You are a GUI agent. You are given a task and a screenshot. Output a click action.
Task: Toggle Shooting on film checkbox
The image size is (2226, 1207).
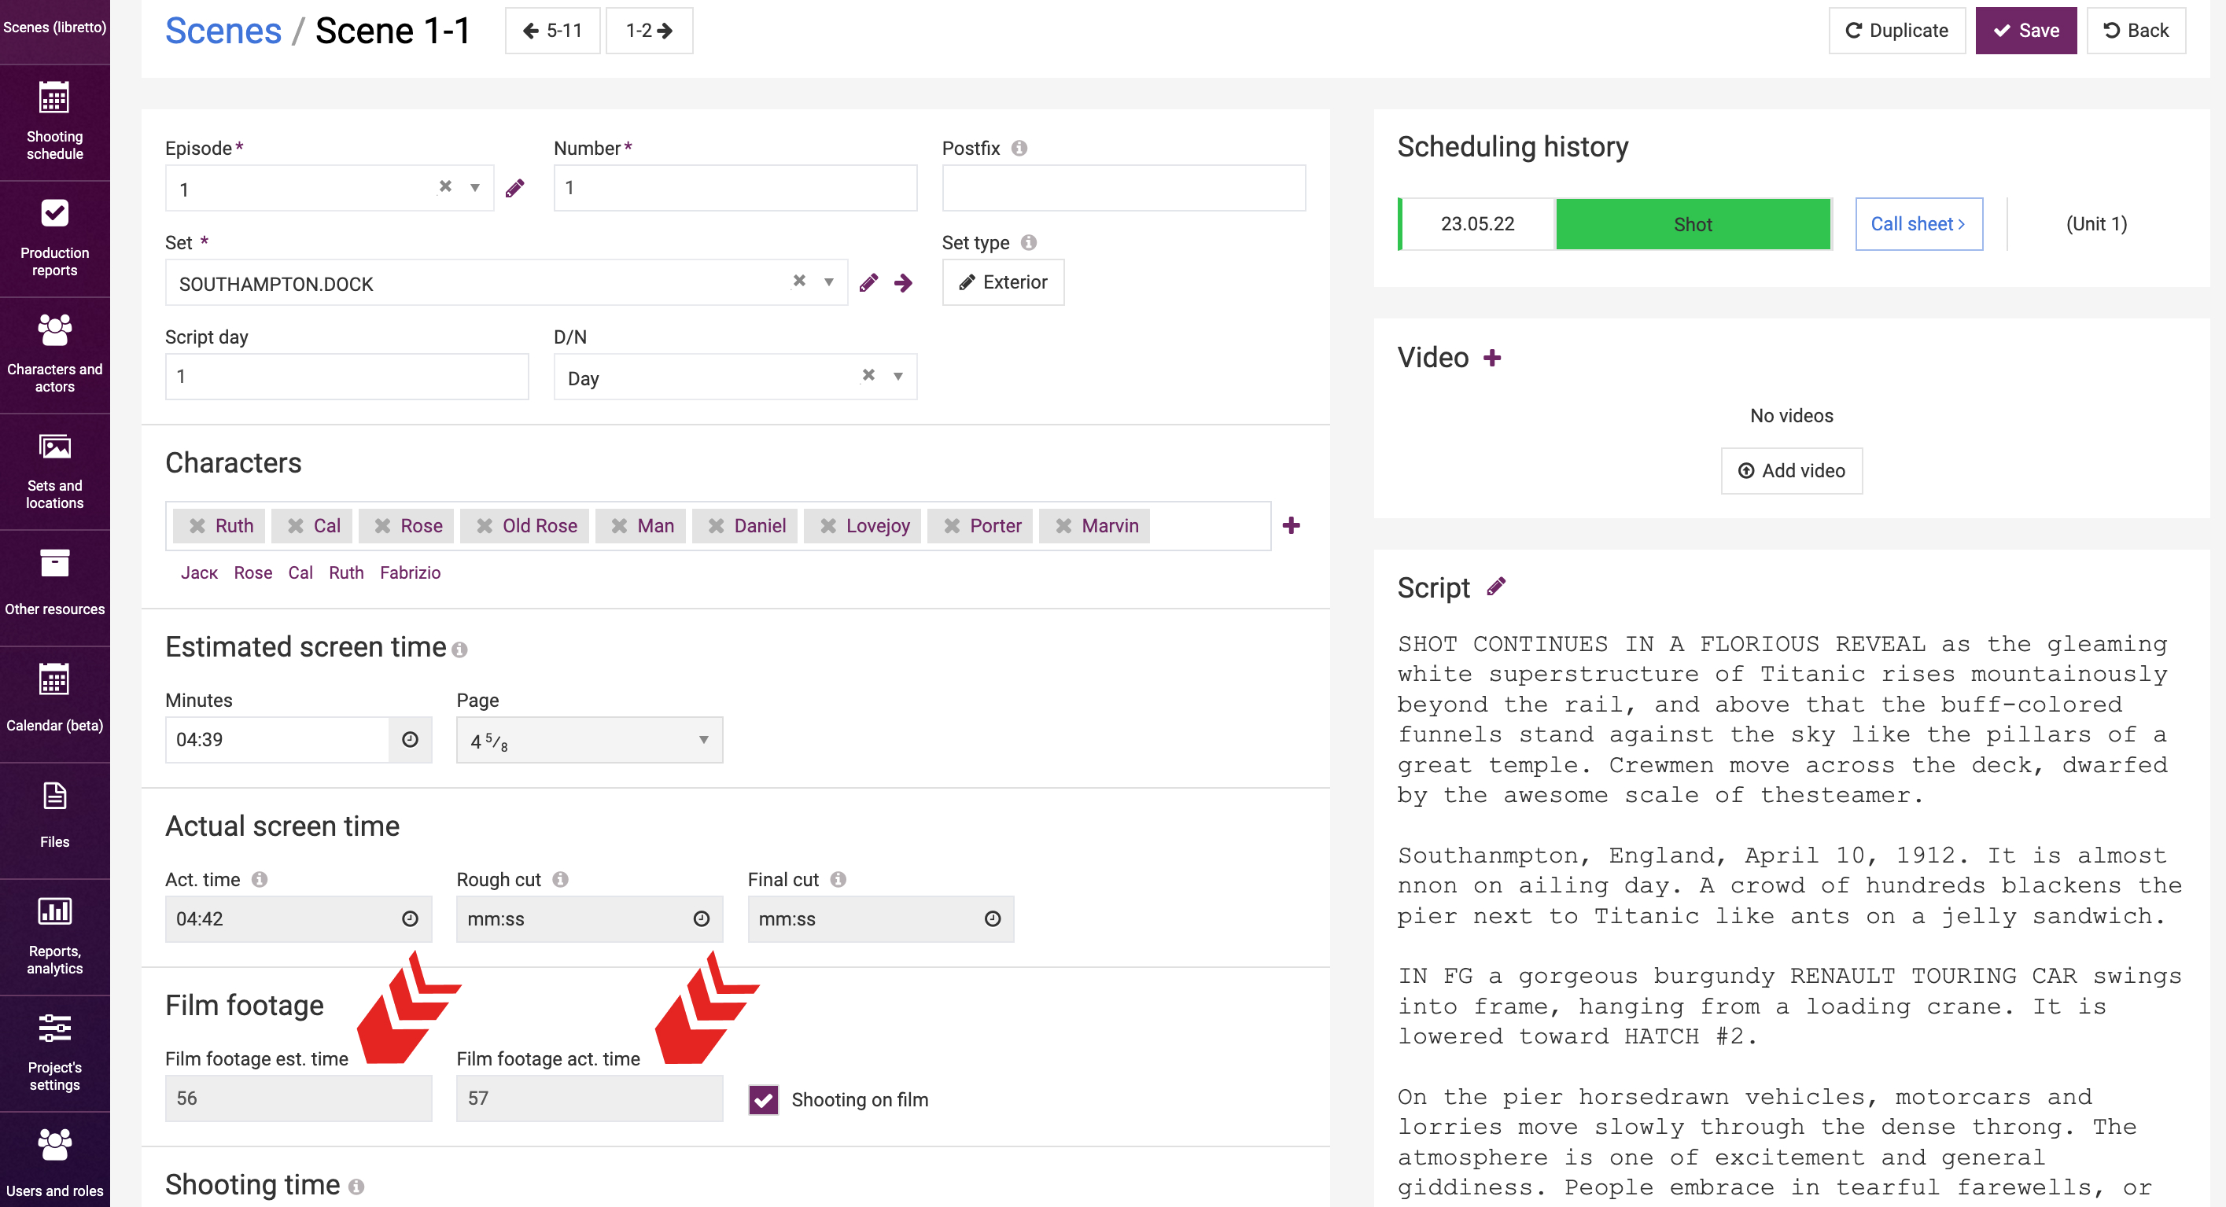pyautogui.click(x=763, y=1099)
